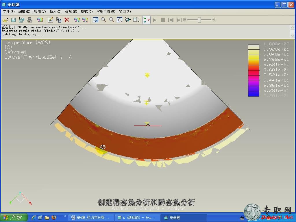Open the 文件 (File) menu

pyautogui.click(x=8, y=12)
